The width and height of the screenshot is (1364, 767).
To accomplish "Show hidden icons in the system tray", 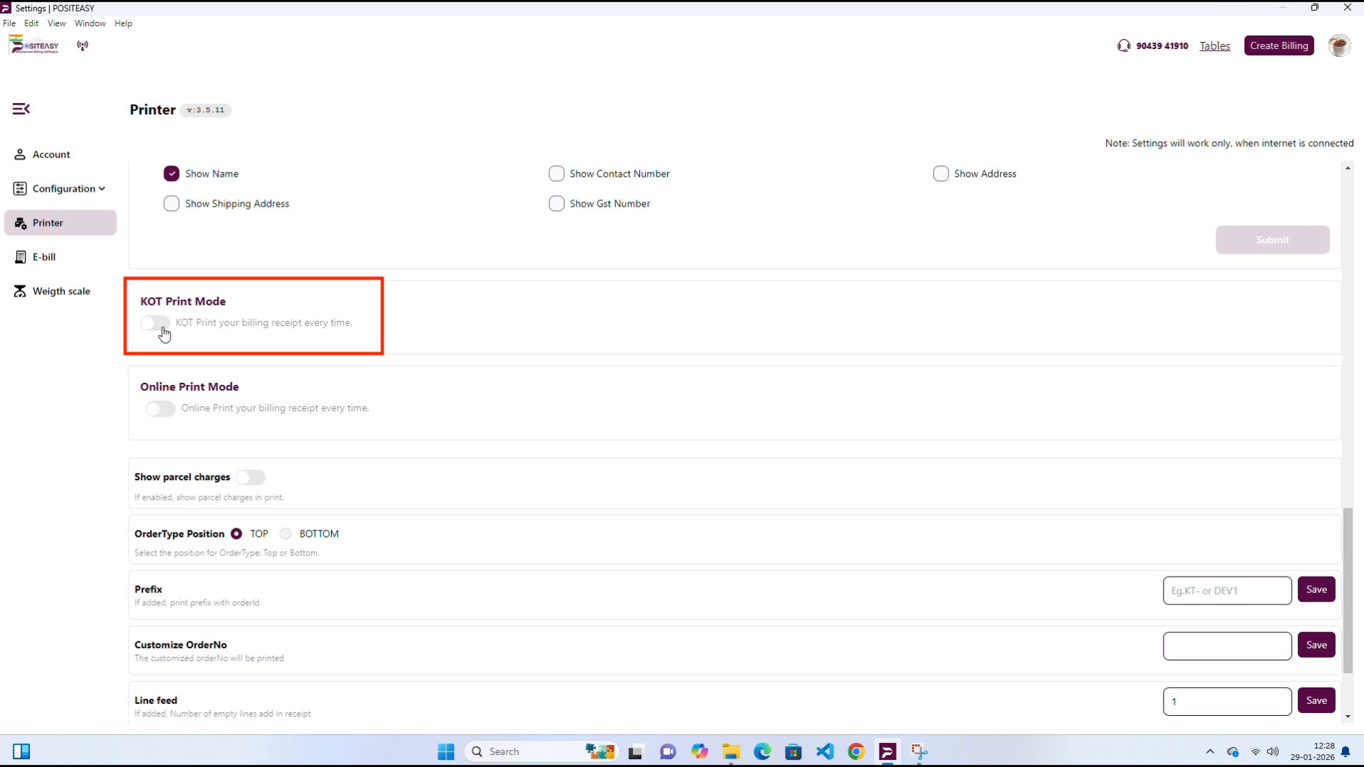I will pos(1210,751).
